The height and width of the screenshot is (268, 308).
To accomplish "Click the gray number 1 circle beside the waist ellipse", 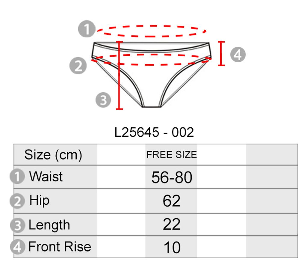I will (87, 30).
